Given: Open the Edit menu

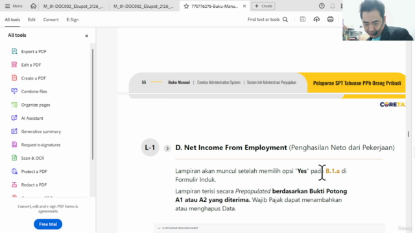Looking at the screenshot, I should [32, 19].
